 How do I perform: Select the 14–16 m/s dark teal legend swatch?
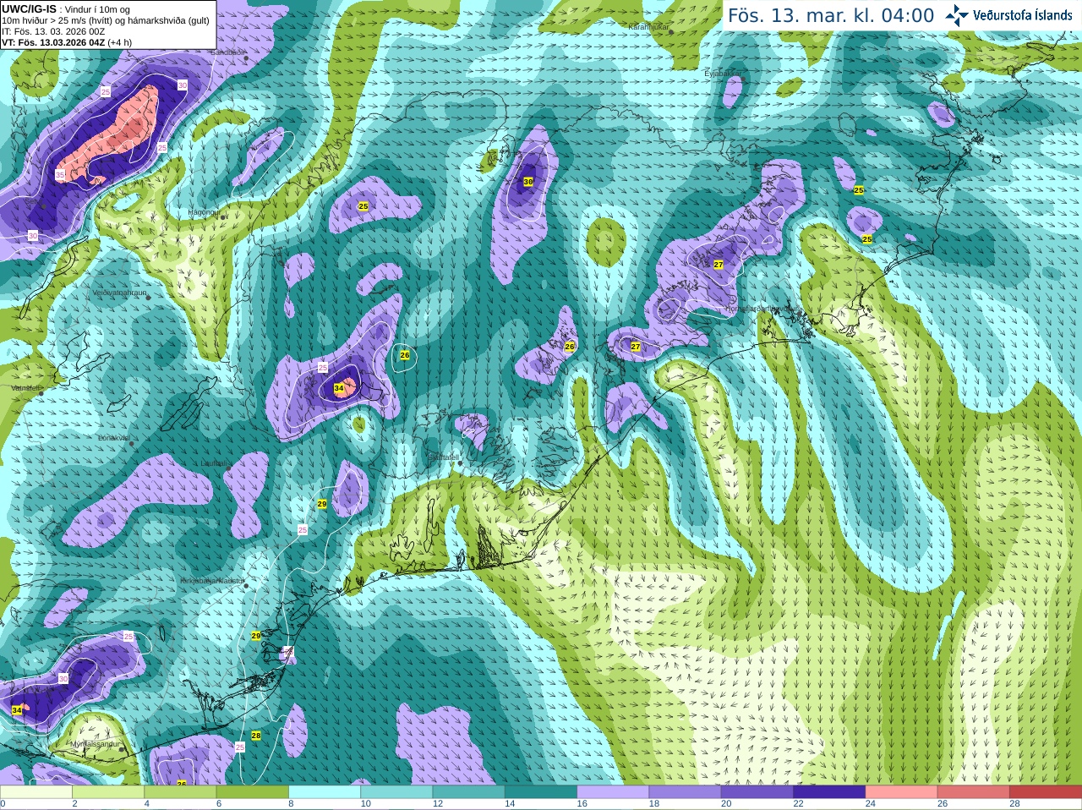(541, 792)
